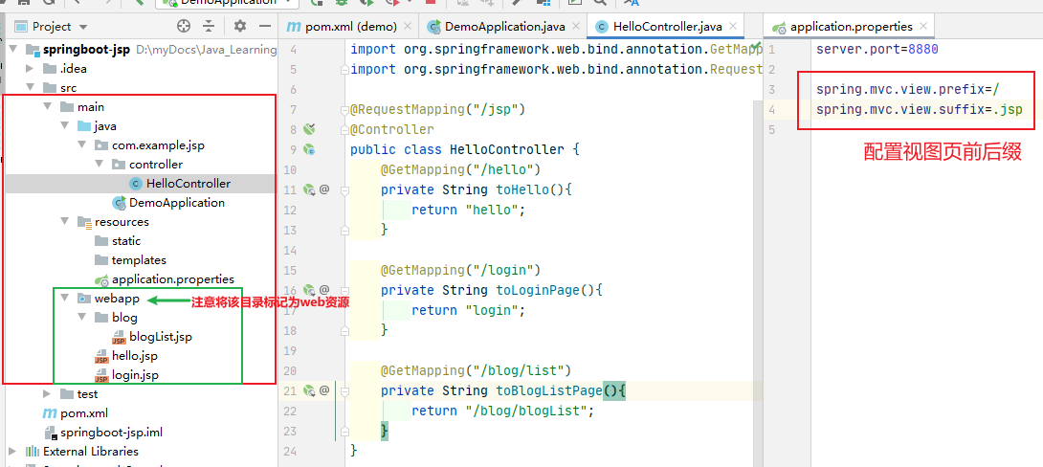Expand the test folder
1043x467 pixels.
coord(47,394)
